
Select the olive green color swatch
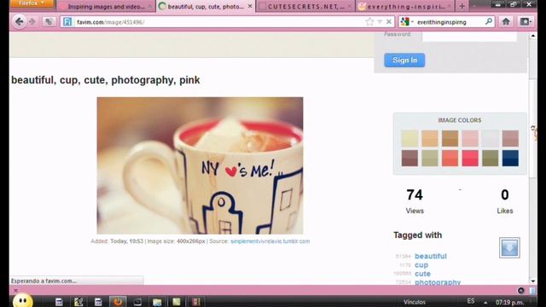coord(491,158)
